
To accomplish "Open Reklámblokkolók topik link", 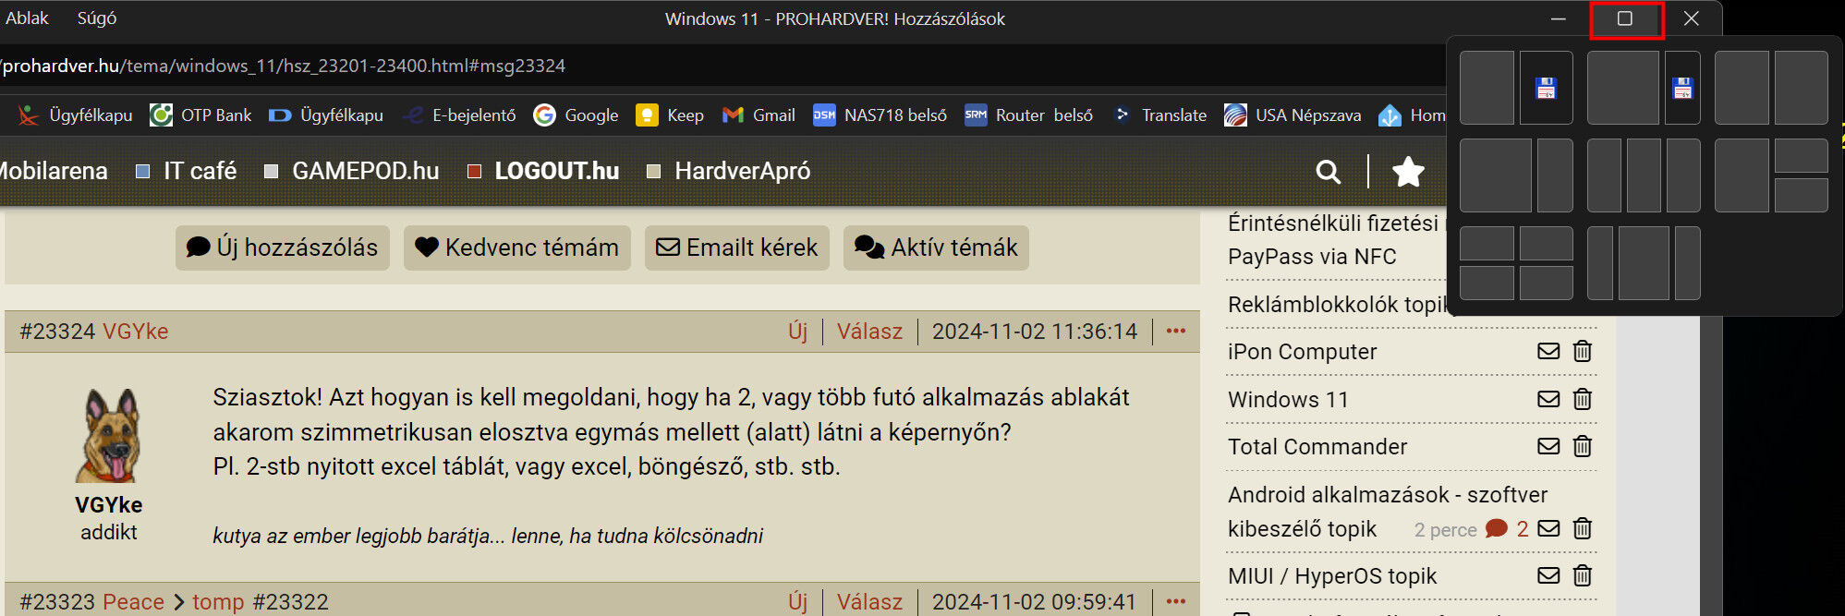I will pos(1336,305).
